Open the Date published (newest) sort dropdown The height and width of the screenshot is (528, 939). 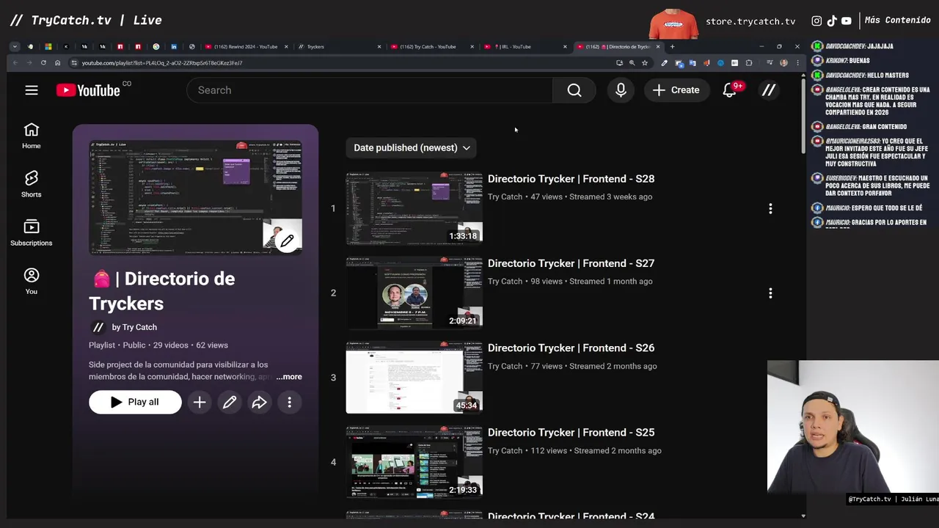point(412,147)
